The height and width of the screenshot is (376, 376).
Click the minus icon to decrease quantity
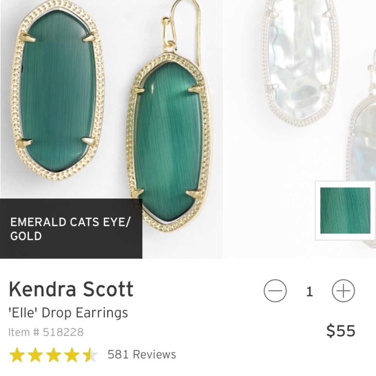275,290
